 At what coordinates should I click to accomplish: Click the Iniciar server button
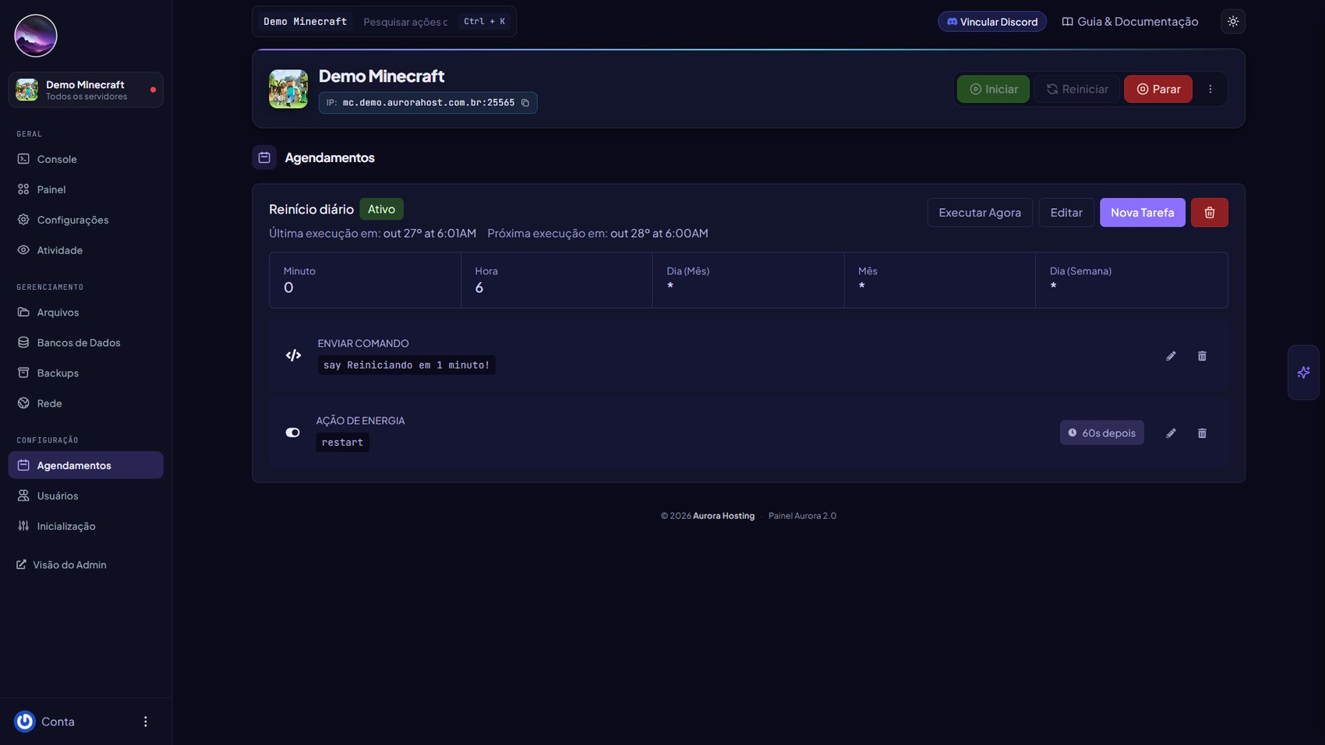point(993,89)
